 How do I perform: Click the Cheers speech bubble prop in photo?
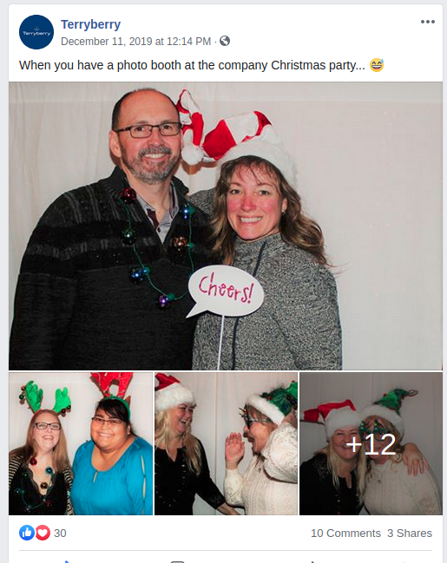[x=226, y=291]
